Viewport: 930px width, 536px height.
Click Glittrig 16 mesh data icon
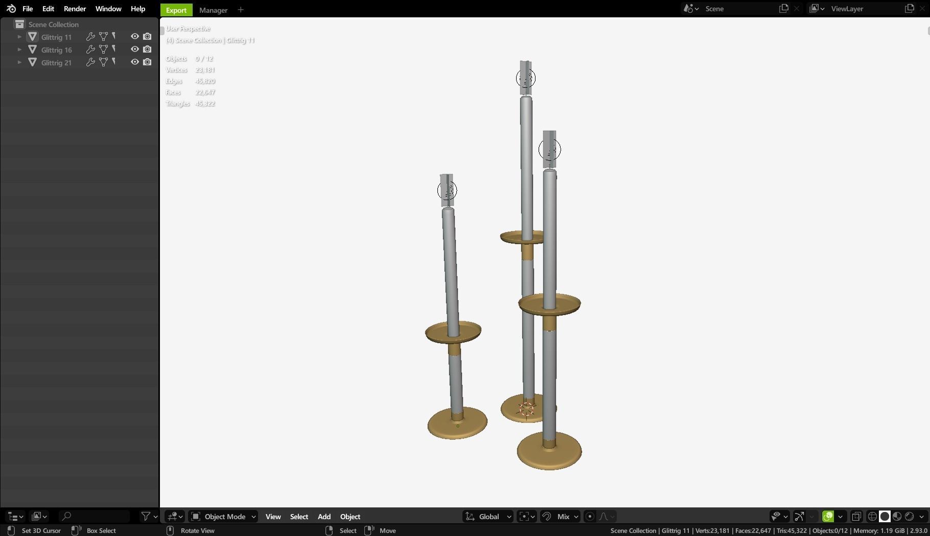click(104, 50)
